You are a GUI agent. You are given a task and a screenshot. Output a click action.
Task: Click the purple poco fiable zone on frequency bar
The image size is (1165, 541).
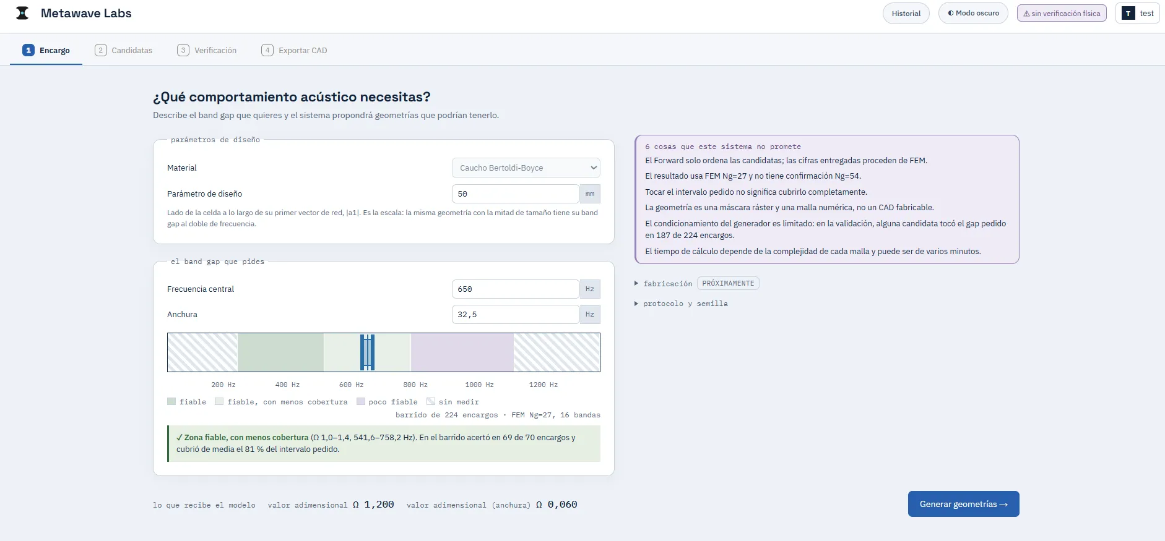(x=462, y=352)
